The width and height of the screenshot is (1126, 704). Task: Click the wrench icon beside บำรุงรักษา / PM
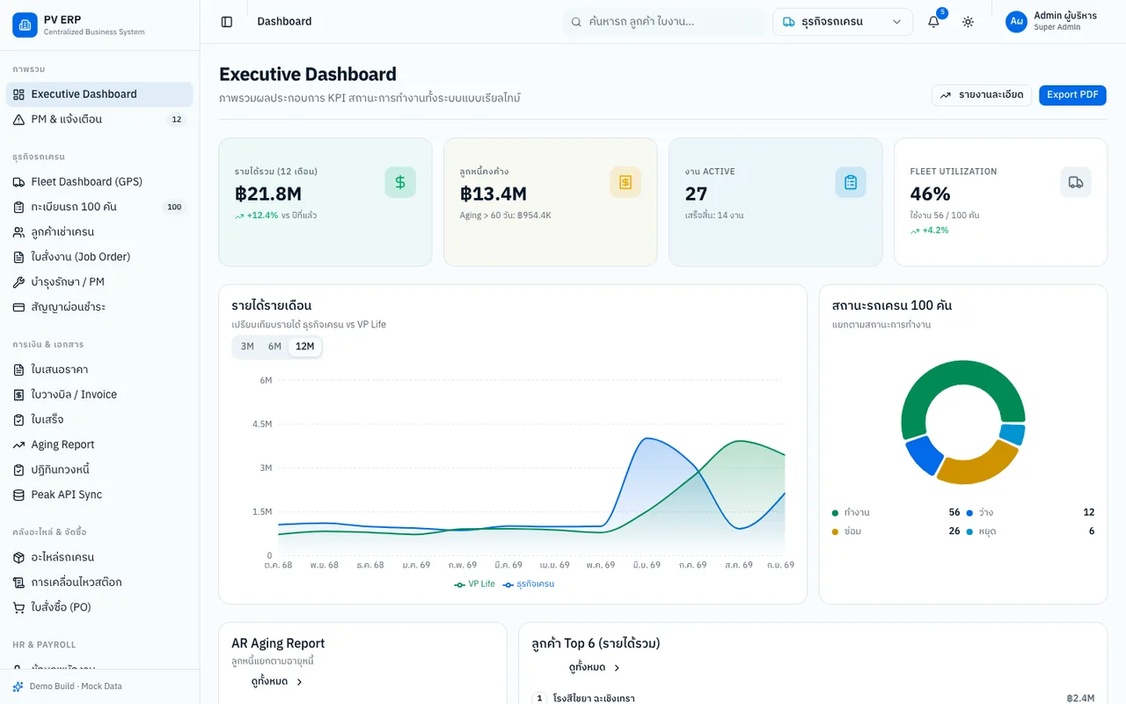pyautogui.click(x=18, y=282)
